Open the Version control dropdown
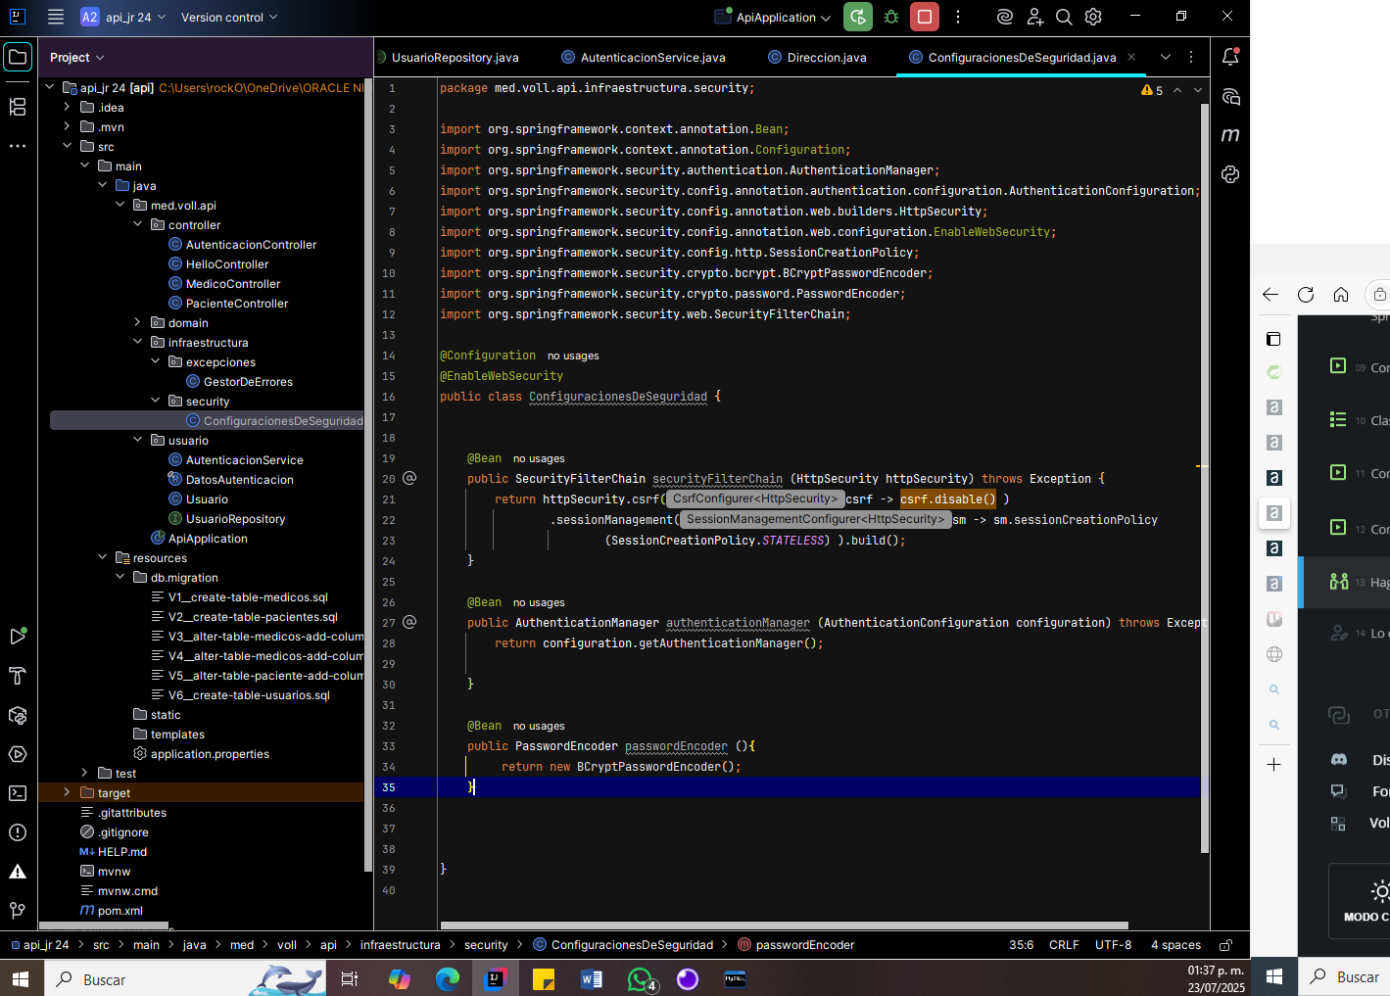 (229, 17)
